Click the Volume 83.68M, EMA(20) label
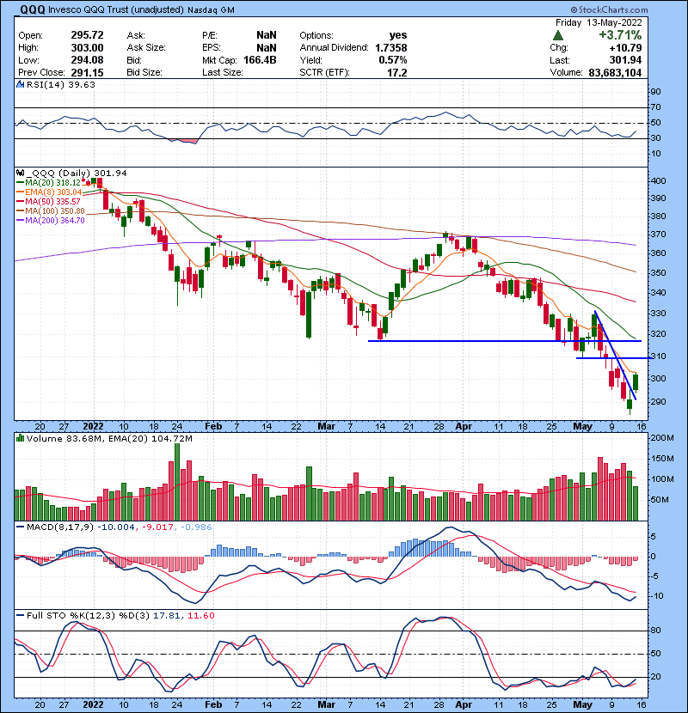 click(109, 438)
